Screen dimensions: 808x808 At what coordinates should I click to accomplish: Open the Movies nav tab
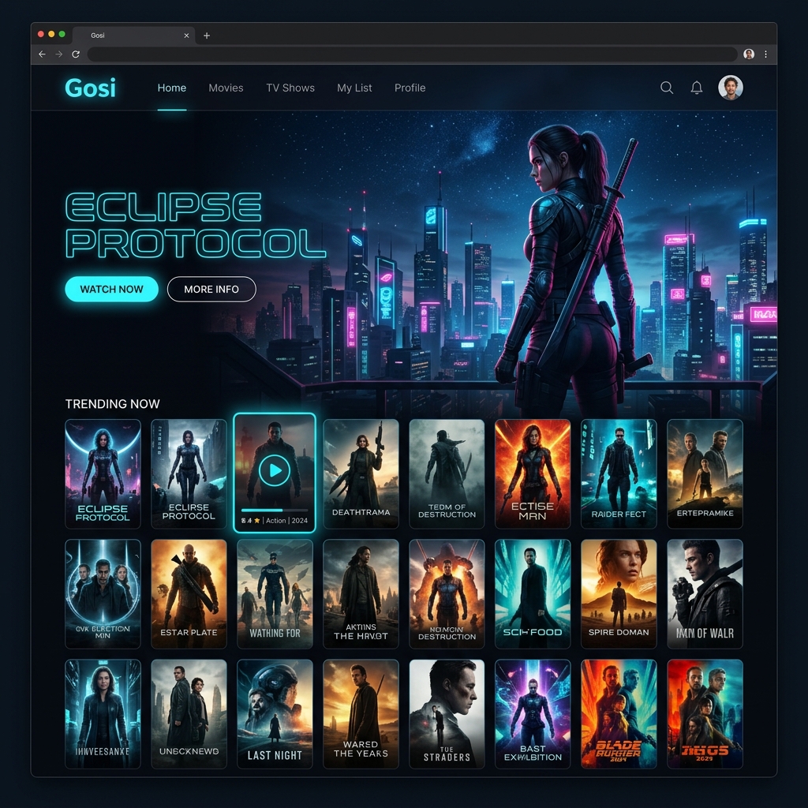226,88
